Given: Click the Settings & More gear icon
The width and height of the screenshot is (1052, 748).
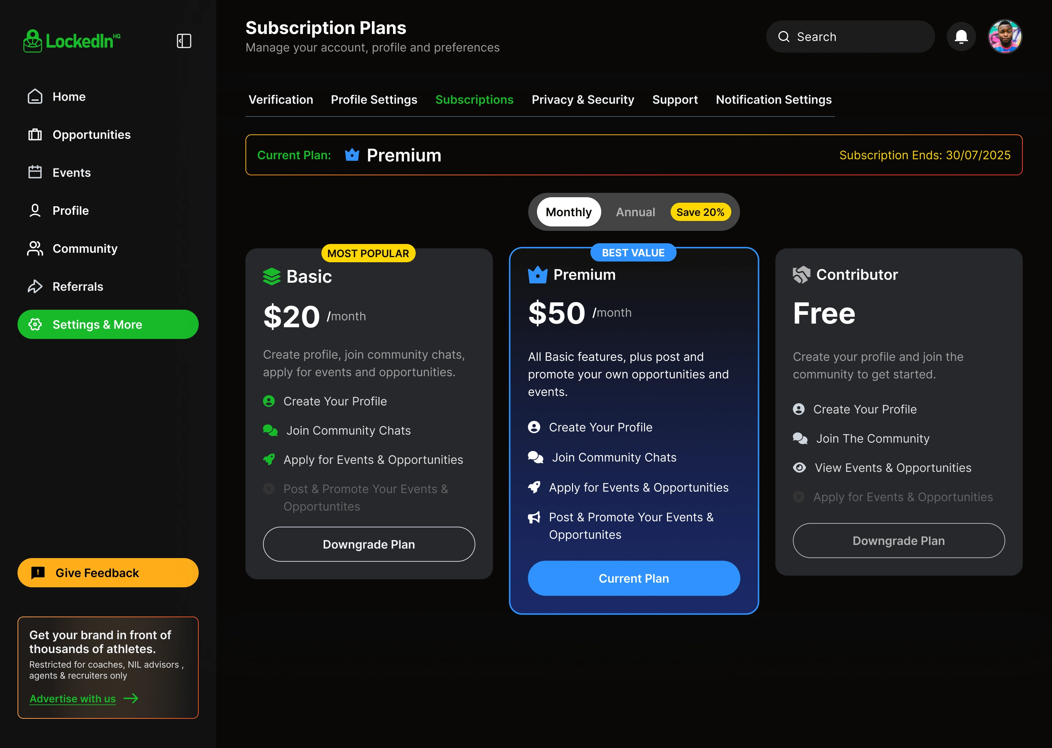Looking at the screenshot, I should tap(35, 324).
